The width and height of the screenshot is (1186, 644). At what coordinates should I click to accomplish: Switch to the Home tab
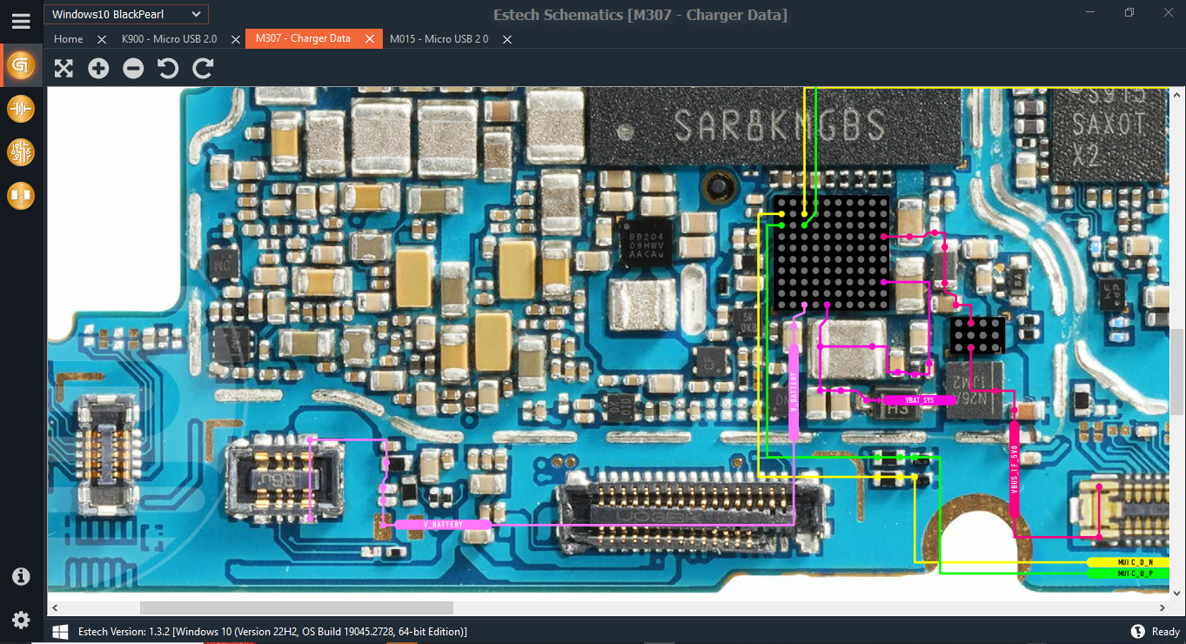click(68, 39)
